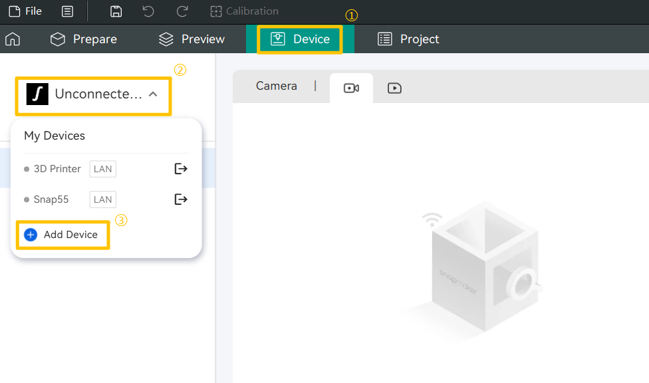
Task: Click the home icon in navigation bar
Action: click(x=12, y=39)
